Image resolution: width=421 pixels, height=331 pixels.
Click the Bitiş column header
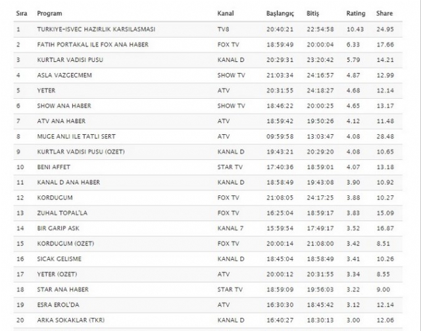[313, 13]
